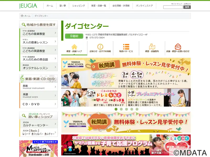Click the green 京都府 button
The width and height of the screenshot is (210, 157).
pyautogui.click(x=74, y=36)
